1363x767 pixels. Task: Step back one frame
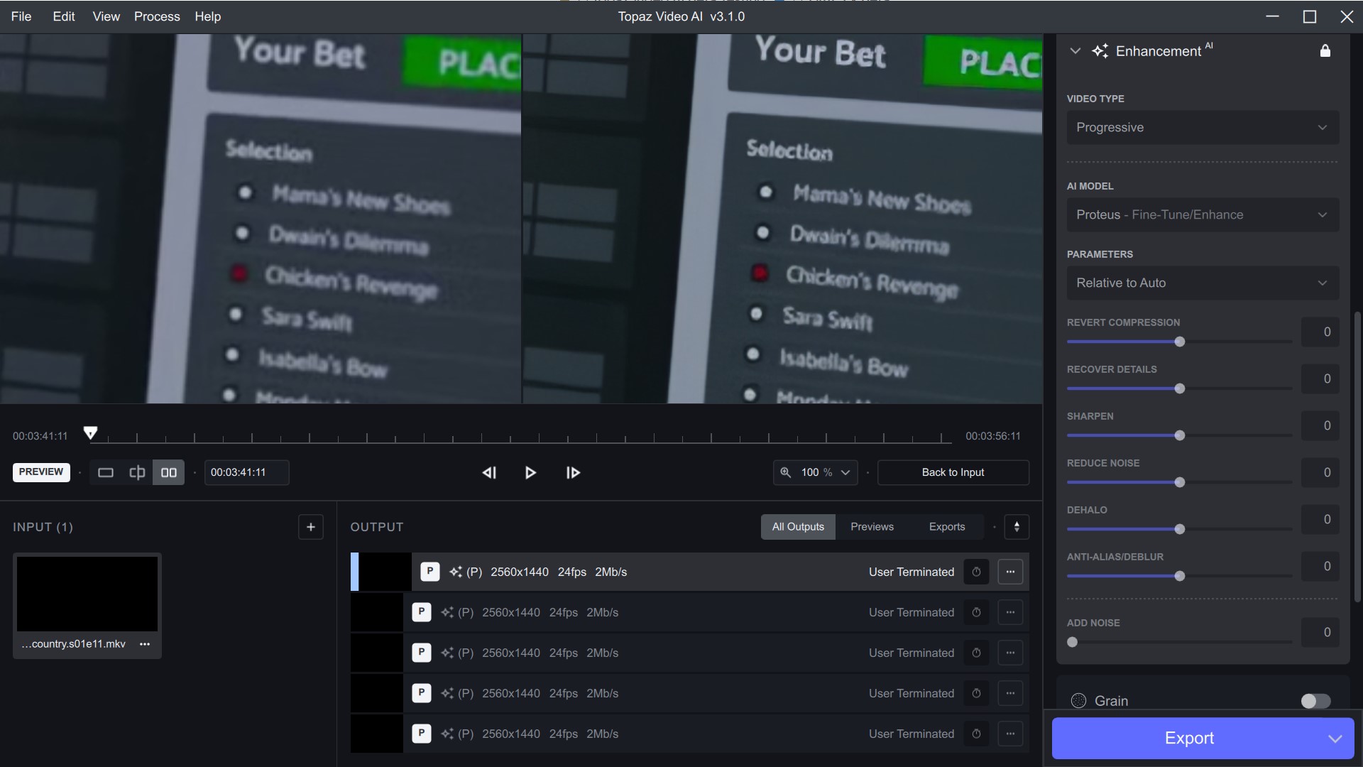489,473
